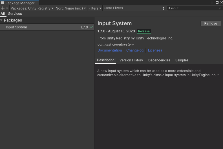Open the Sort: Name (asc) dropdown
This screenshot has height=149, width=223.
tap(71, 8)
